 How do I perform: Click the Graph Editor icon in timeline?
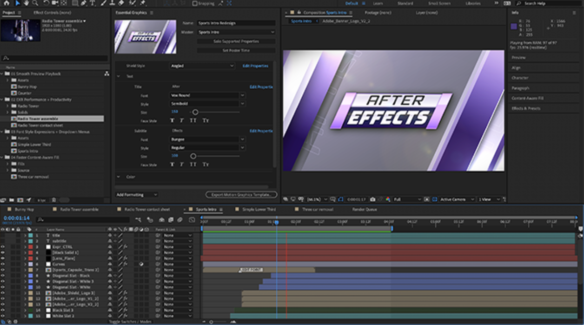[192, 220]
